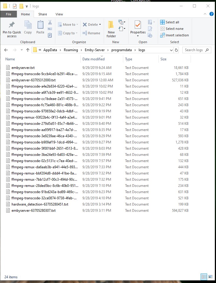Viewport: 216px width, 283px height.
Task: Click Pin to Quick access icon
Action: click(x=12, y=25)
